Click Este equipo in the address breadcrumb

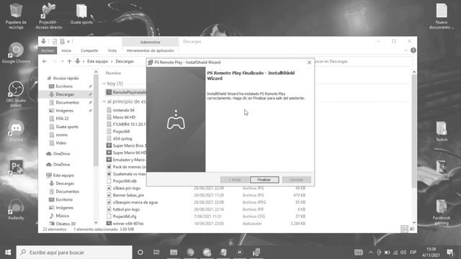[x=98, y=61]
